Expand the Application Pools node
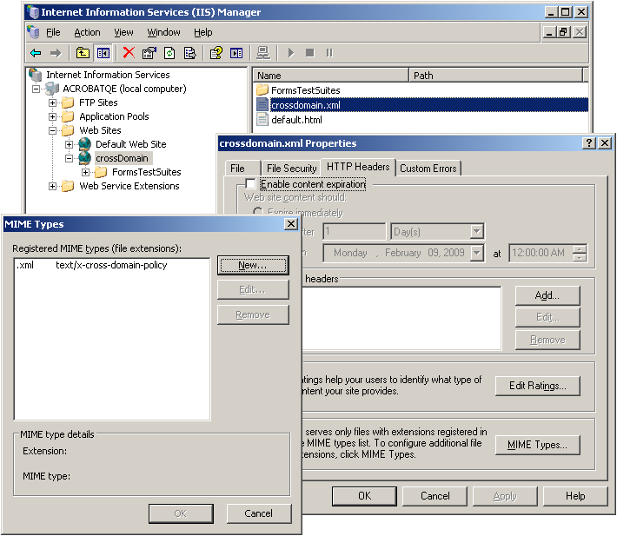 coord(52,116)
